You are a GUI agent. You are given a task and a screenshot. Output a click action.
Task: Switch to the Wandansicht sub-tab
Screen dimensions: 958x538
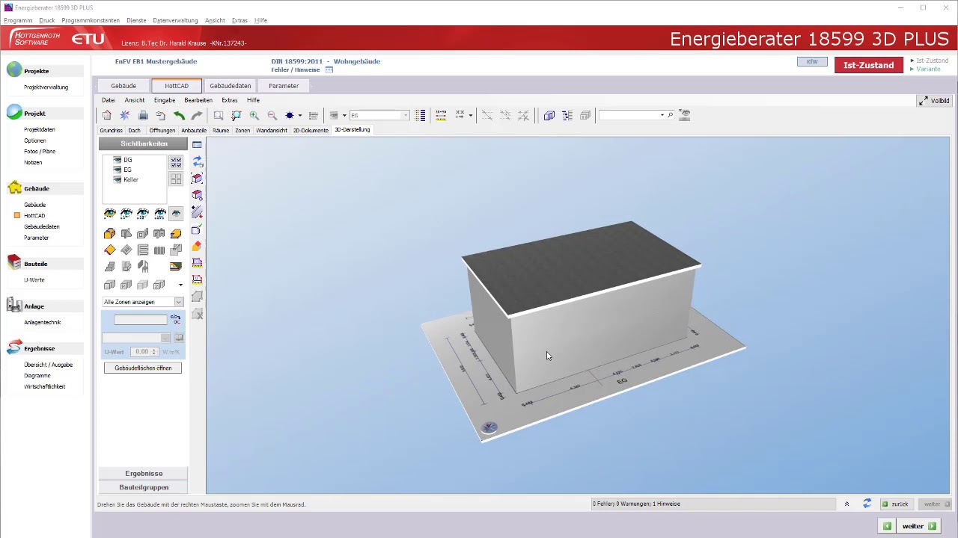(272, 130)
